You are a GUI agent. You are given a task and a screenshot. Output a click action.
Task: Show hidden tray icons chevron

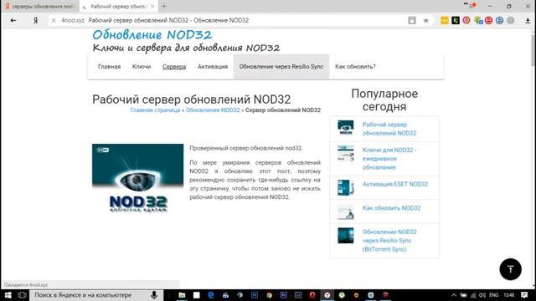point(454,295)
